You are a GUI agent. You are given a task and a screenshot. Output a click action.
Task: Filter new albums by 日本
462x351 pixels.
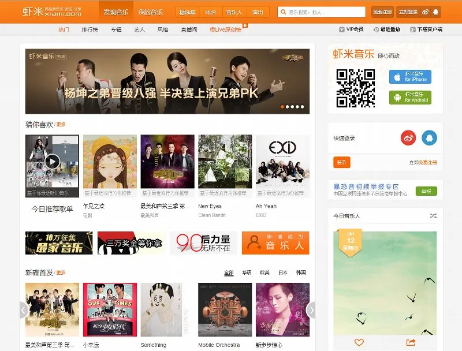tap(282, 272)
